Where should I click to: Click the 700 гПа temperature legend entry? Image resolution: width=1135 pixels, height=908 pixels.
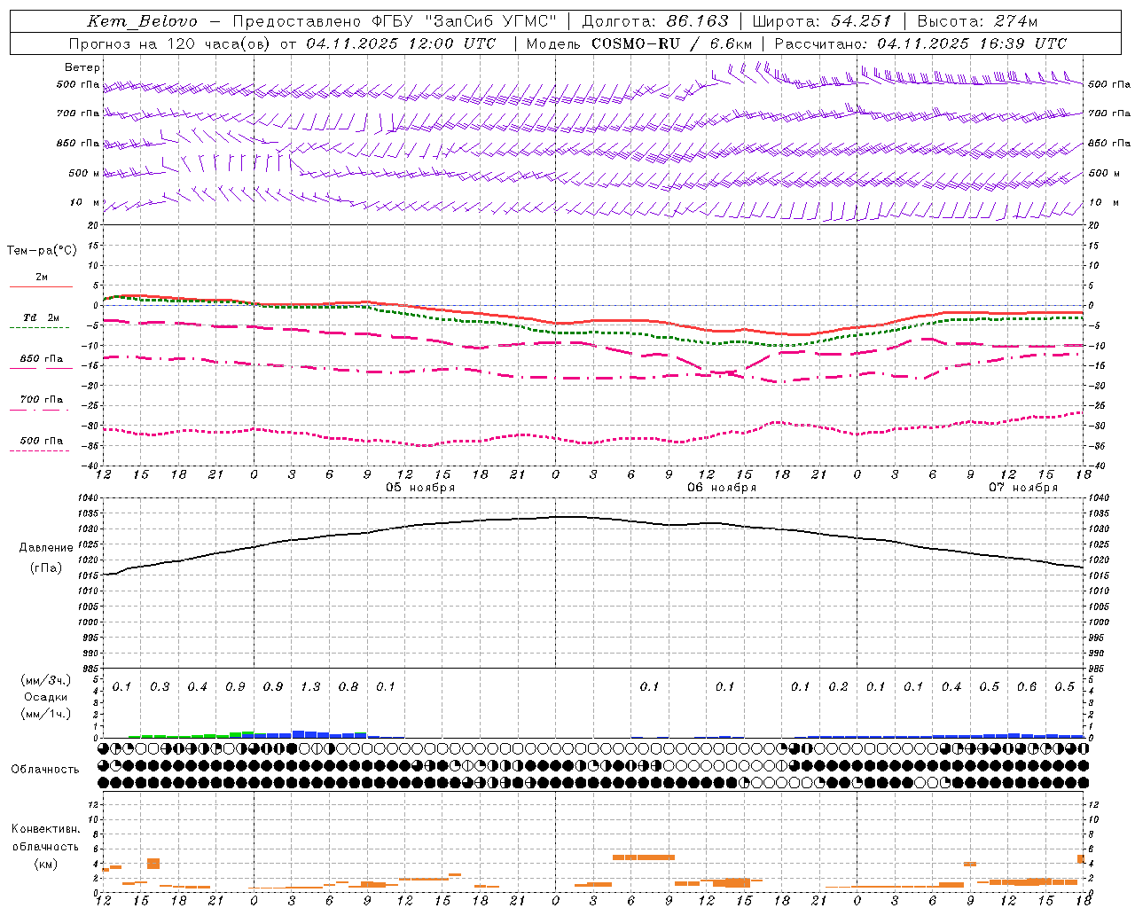pyautogui.click(x=41, y=400)
